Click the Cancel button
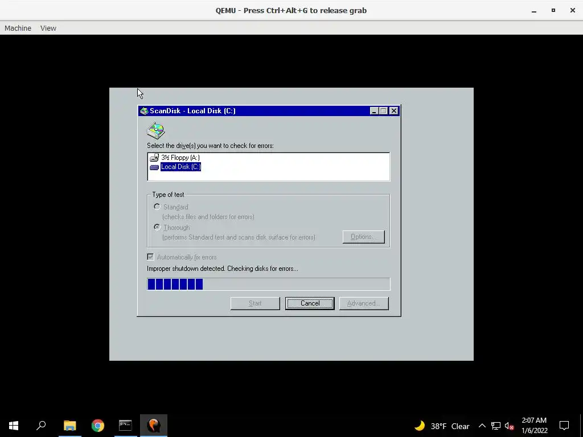The width and height of the screenshot is (583, 437). pos(310,303)
